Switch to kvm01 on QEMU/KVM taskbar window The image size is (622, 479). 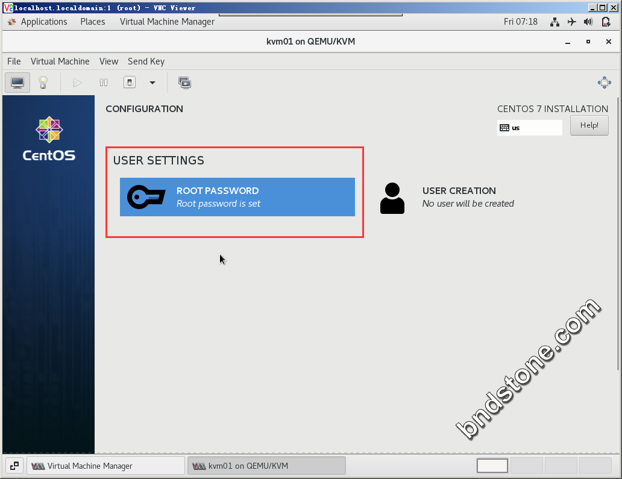(x=266, y=466)
